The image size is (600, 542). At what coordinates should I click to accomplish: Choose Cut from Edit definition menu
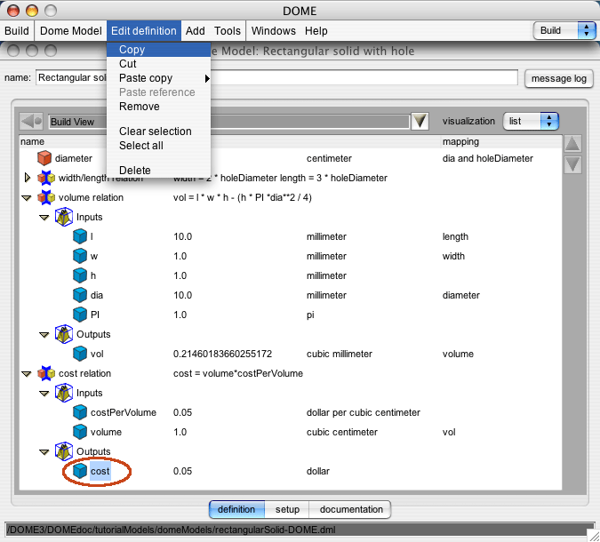click(159, 64)
